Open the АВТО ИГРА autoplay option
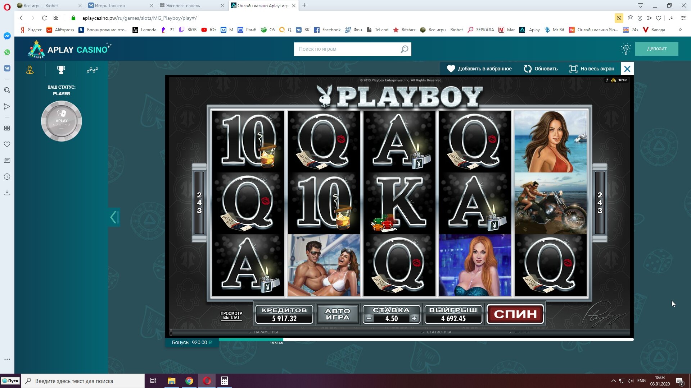The image size is (691, 388). click(x=337, y=314)
